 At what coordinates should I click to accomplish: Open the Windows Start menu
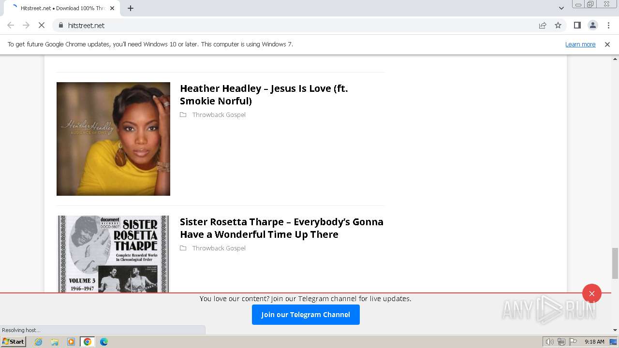(x=14, y=342)
